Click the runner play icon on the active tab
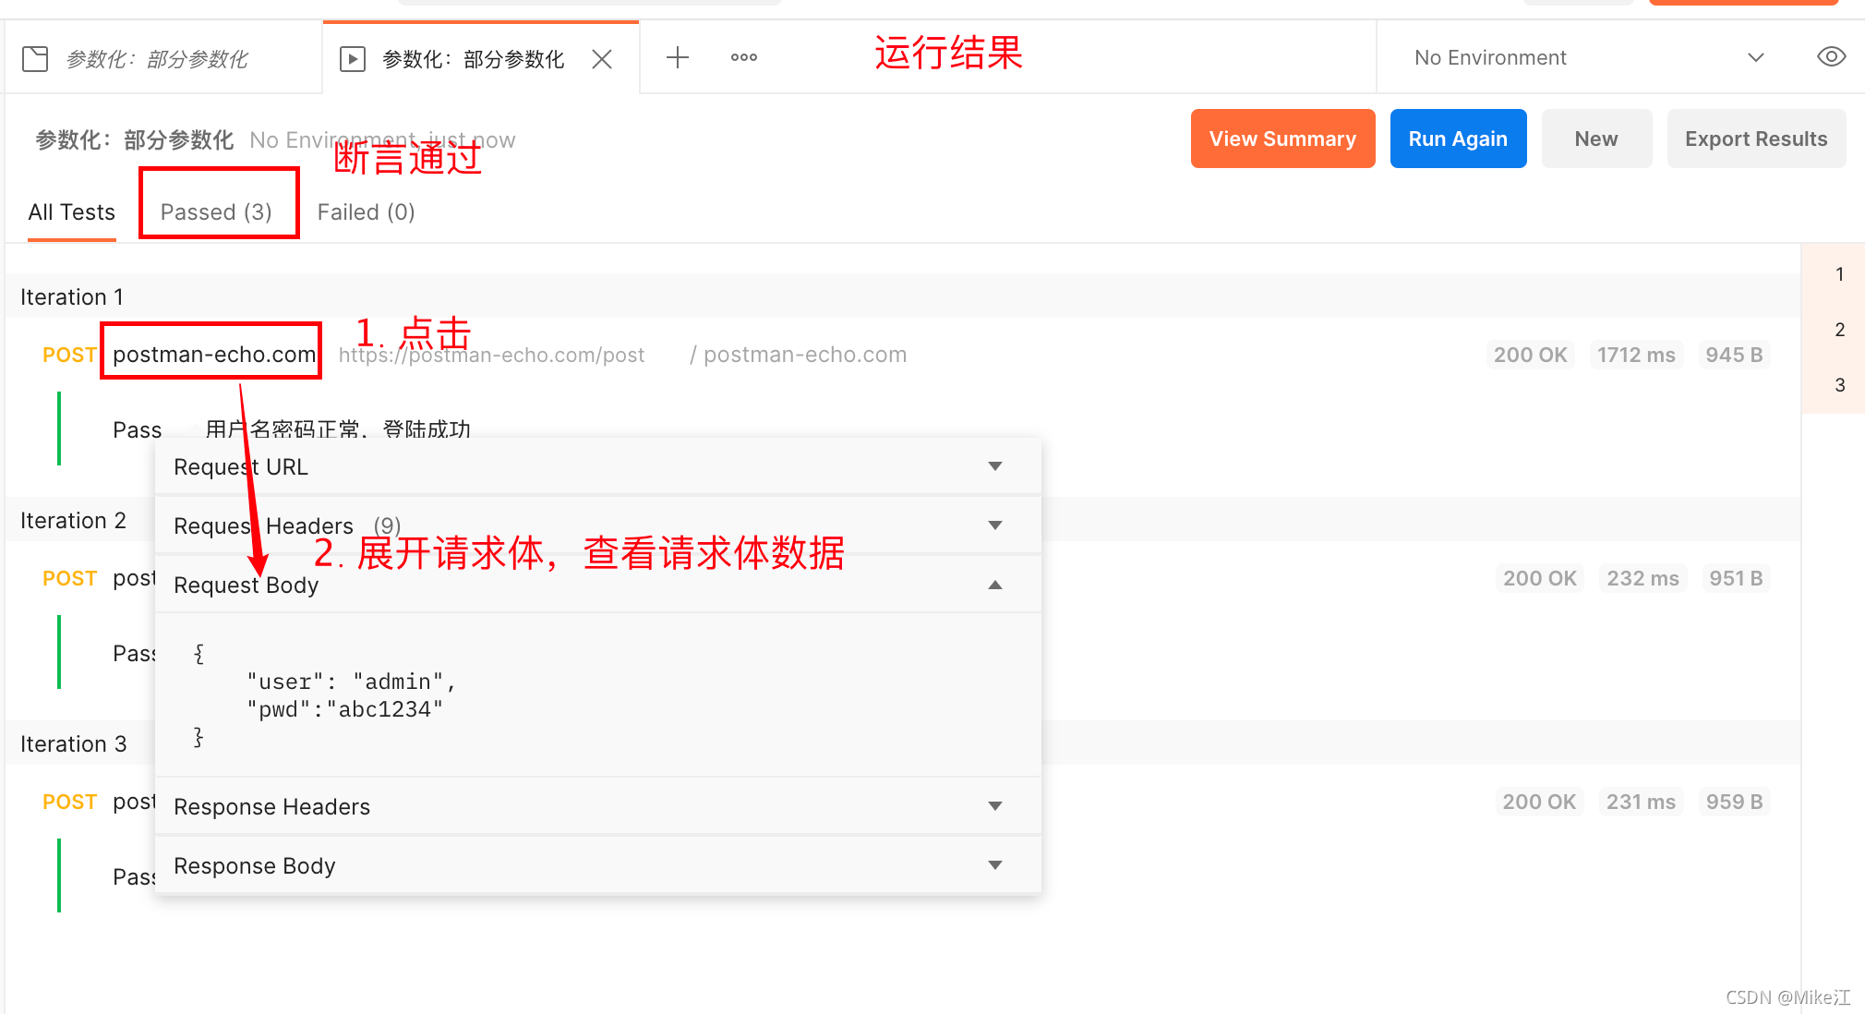This screenshot has width=1865, height=1014. tap(353, 59)
